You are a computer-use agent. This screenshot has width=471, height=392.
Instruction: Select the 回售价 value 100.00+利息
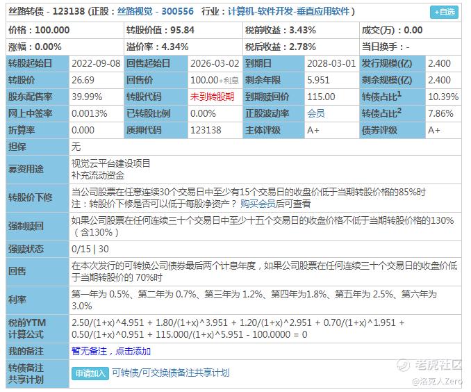coord(215,80)
